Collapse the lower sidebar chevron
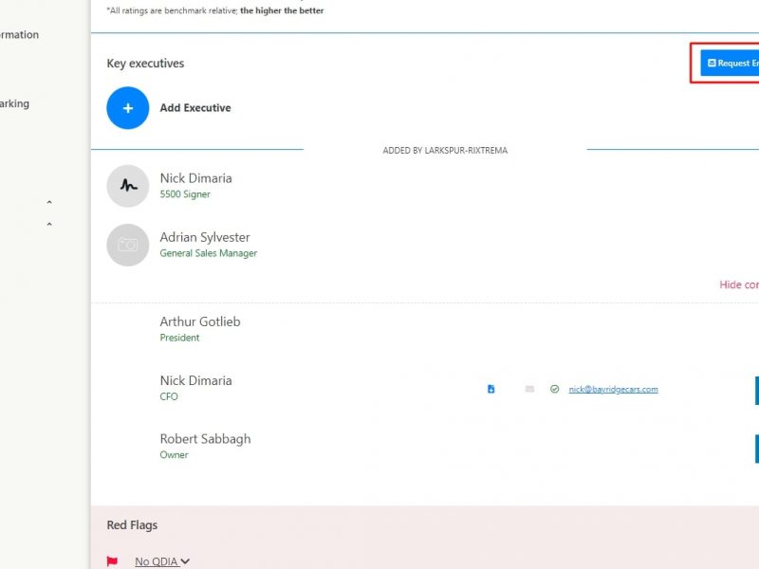Screen dimensions: 759x569 tap(49, 225)
